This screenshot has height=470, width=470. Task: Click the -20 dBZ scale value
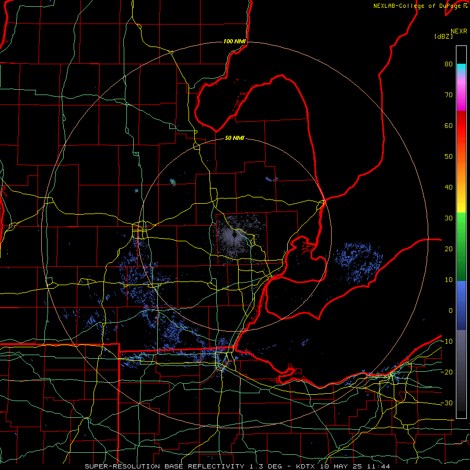pos(446,372)
